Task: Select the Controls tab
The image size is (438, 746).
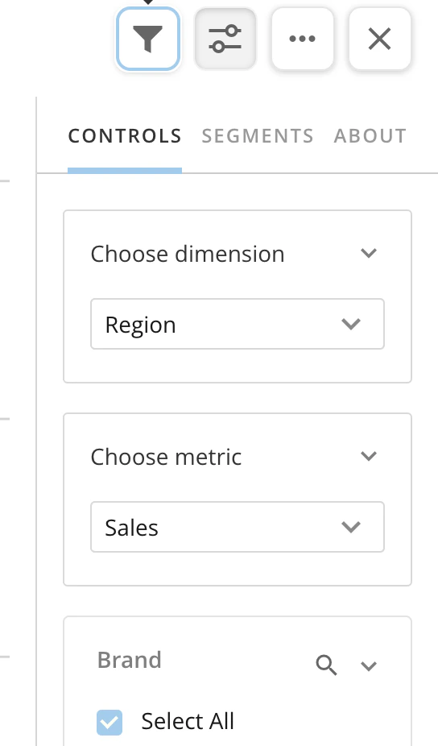Action: pyautogui.click(x=125, y=136)
